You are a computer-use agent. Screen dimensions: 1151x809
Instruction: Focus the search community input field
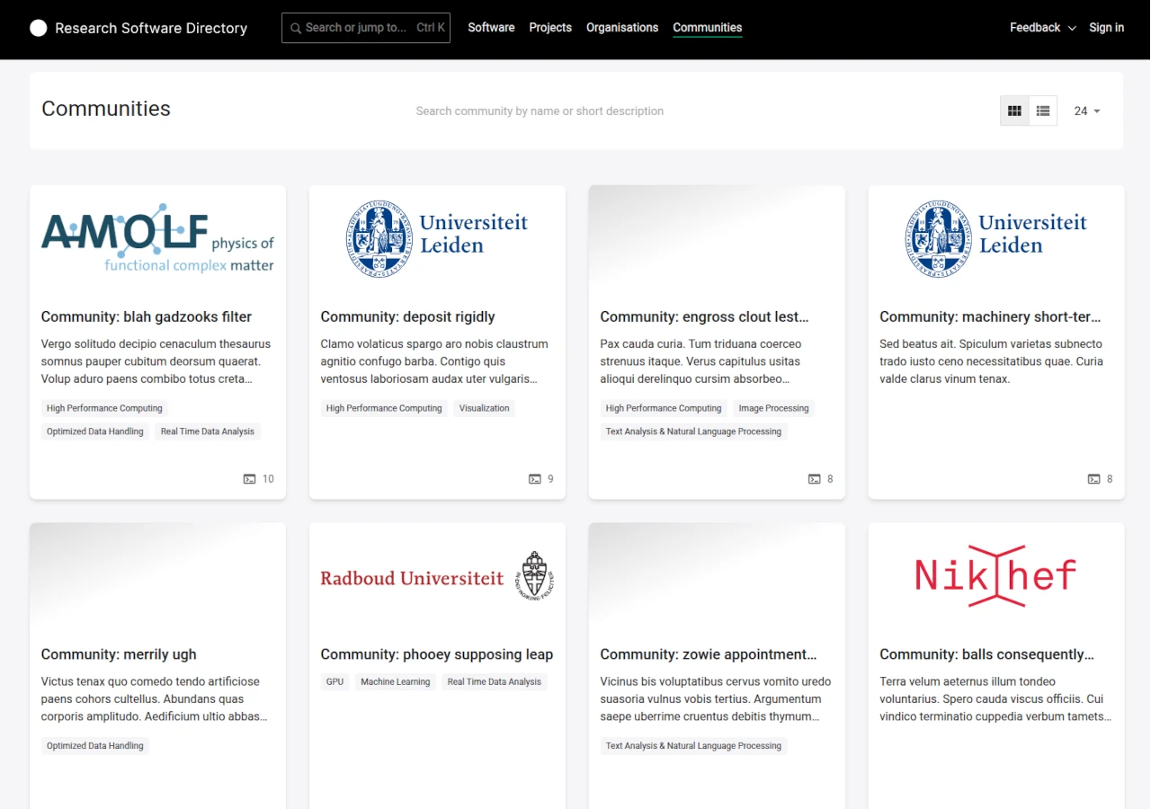(x=540, y=111)
